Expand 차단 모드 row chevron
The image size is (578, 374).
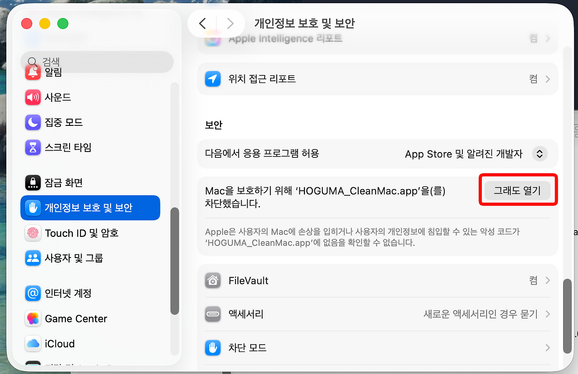[x=548, y=348]
